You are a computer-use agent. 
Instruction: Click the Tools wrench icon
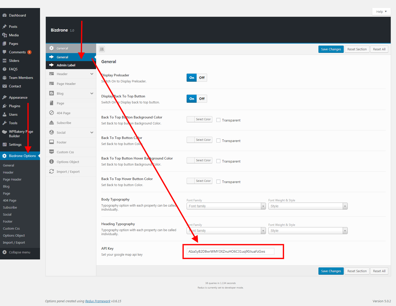(x=5, y=123)
